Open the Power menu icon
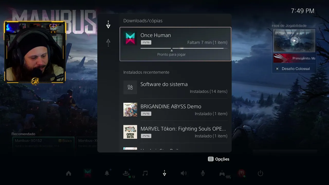Screen dimensions: 329x185 (260, 173)
